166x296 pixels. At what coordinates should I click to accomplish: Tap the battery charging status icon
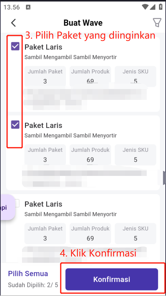(x=160, y=7)
